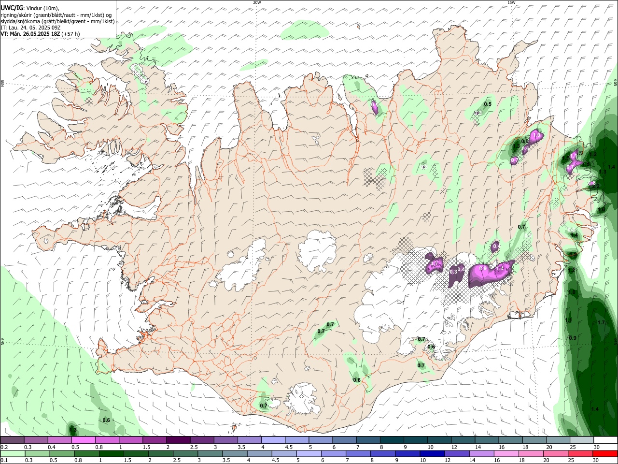Click upper legend swatch between 4 and 4.5
Screen dimensions: 618x464
[x=273, y=440]
